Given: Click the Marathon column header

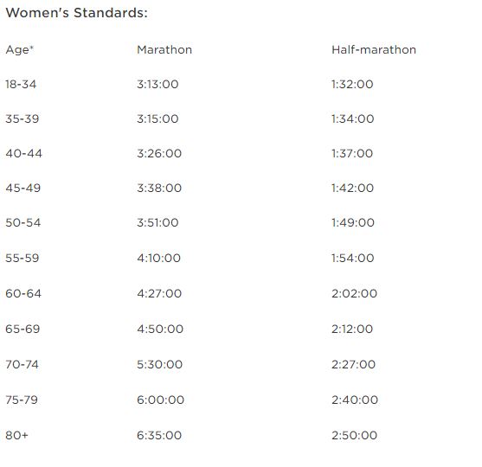Looking at the screenshot, I should (164, 50).
